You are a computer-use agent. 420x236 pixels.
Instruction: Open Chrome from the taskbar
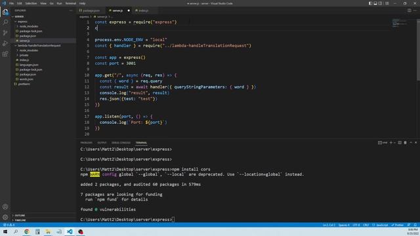pyautogui.click(x=27, y=231)
